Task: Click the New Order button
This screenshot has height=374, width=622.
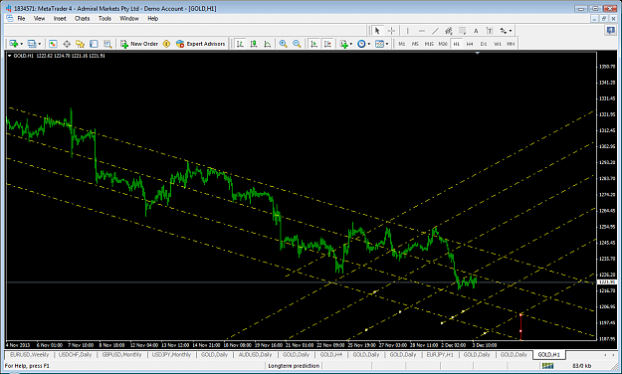Action: (x=139, y=44)
